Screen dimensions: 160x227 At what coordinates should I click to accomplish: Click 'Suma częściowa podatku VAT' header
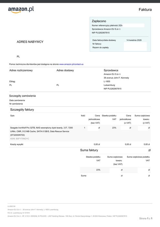pos(138,159)
